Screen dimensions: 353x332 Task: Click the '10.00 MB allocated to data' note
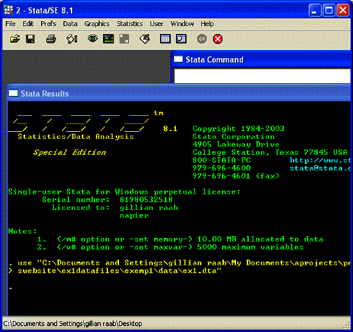pos(260,239)
